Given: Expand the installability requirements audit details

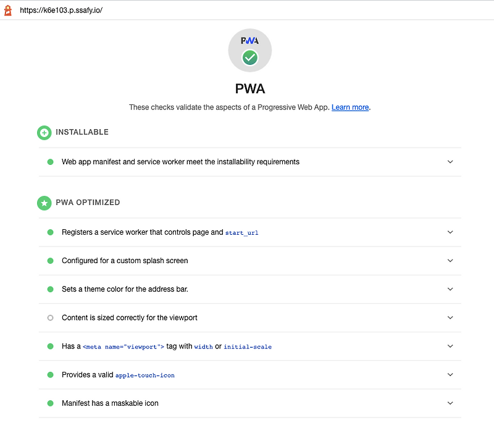Looking at the screenshot, I should point(450,162).
